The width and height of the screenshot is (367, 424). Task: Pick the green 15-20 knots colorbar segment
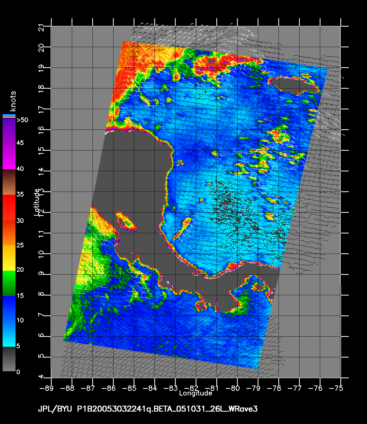click(9, 283)
